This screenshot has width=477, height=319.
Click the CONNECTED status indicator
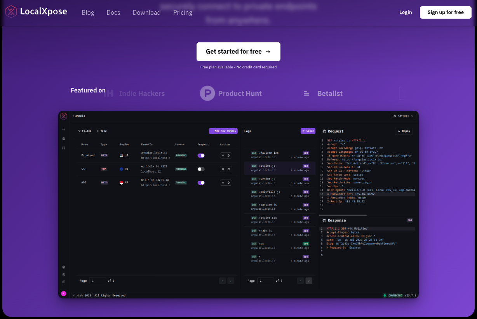click(x=393, y=295)
